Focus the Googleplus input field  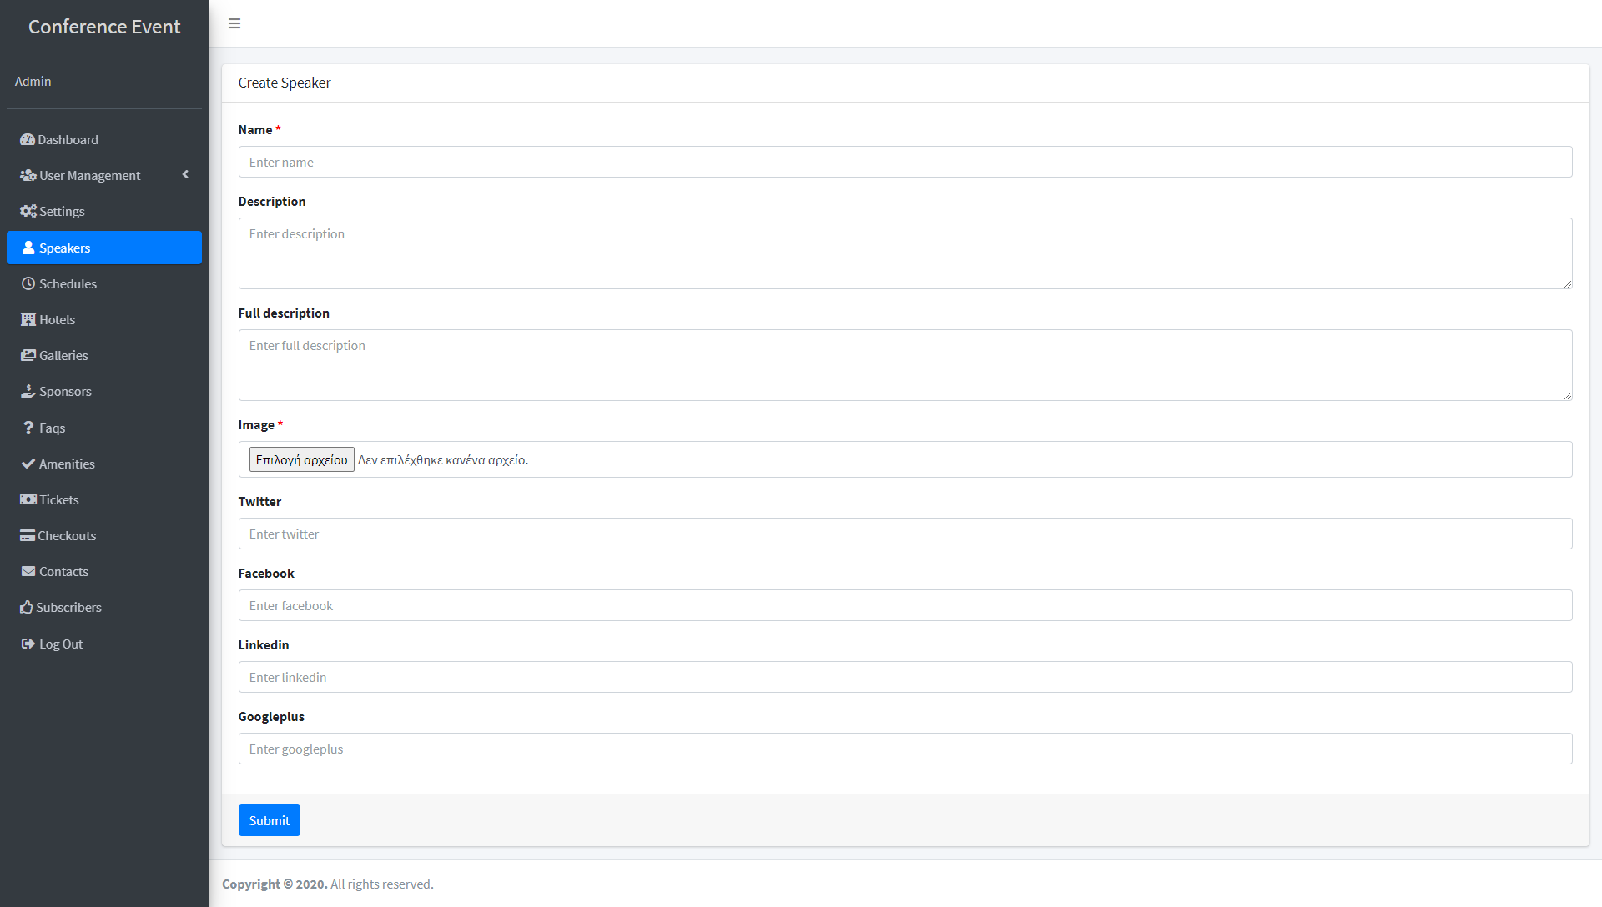coord(905,749)
